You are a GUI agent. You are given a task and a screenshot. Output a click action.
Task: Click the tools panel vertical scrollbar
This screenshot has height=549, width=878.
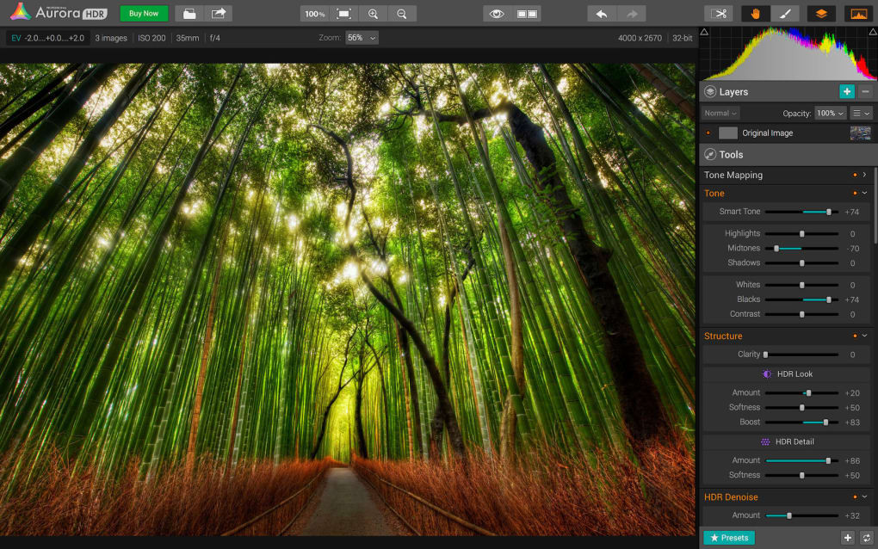tap(875, 204)
